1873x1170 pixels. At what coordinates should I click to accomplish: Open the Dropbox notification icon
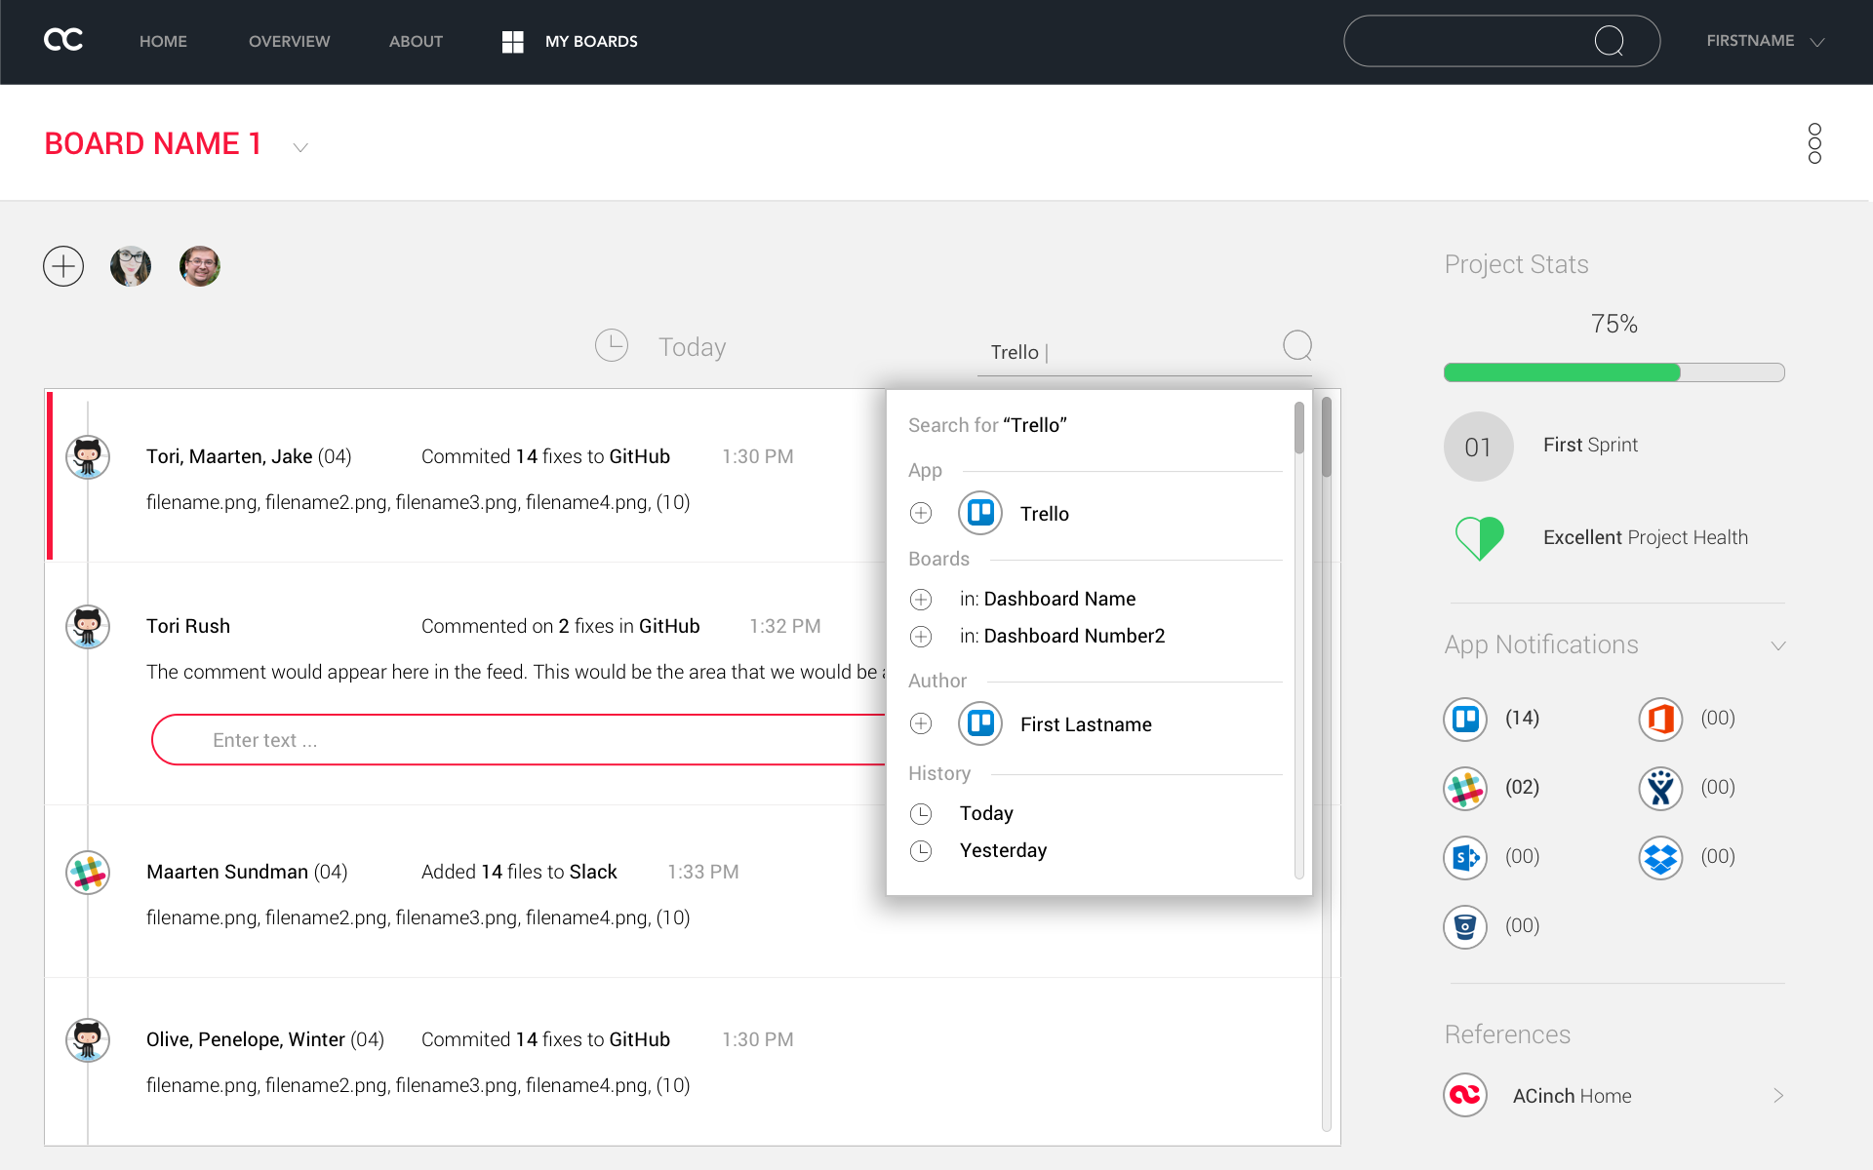pos(1660,858)
